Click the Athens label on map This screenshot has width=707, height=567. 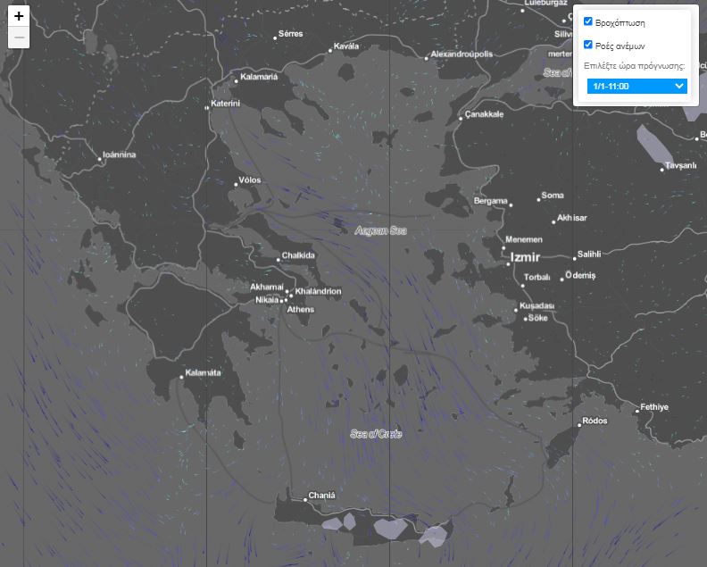(301, 310)
